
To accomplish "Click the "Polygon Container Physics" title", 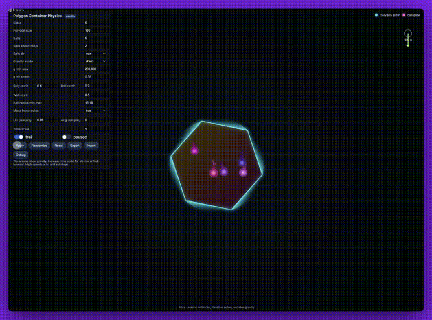I will pos(37,16).
